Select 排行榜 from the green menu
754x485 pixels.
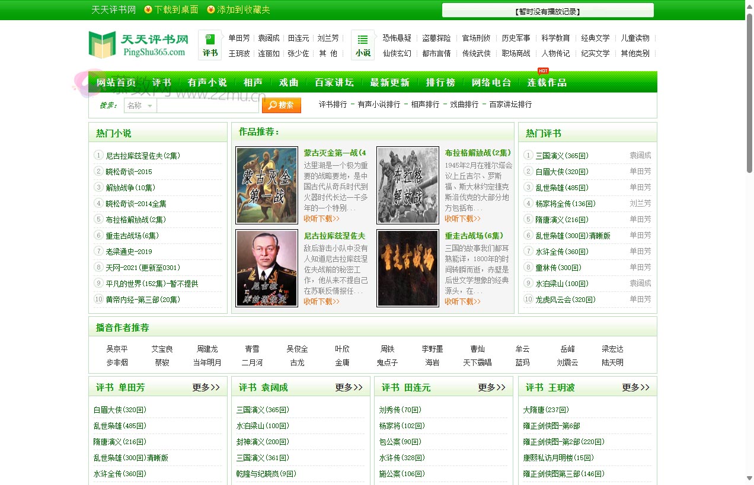coord(440,82)
